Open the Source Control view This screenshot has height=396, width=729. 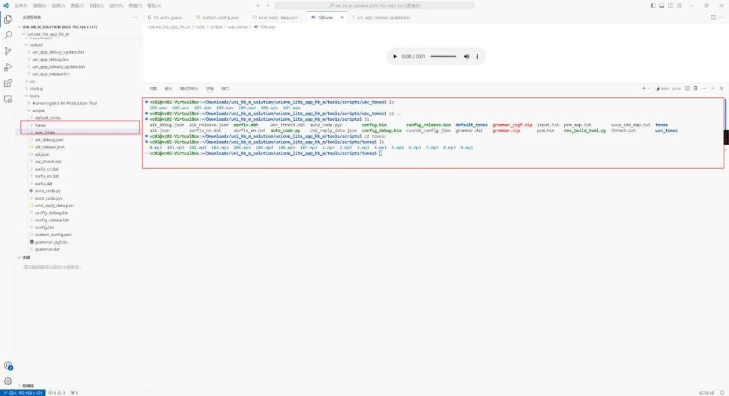8,51
